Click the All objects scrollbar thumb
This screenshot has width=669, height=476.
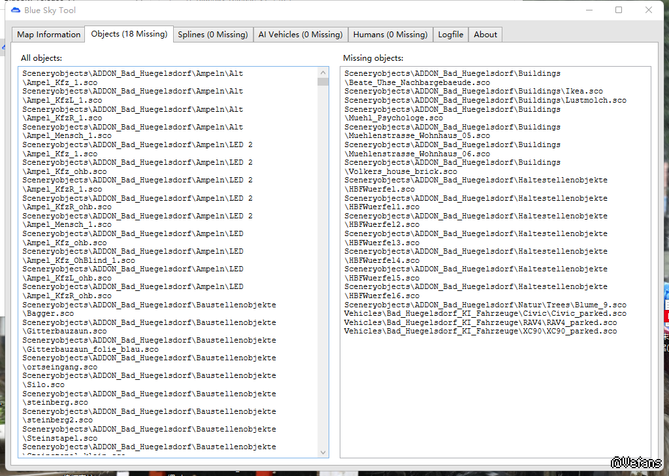click(x=323, y=82)
